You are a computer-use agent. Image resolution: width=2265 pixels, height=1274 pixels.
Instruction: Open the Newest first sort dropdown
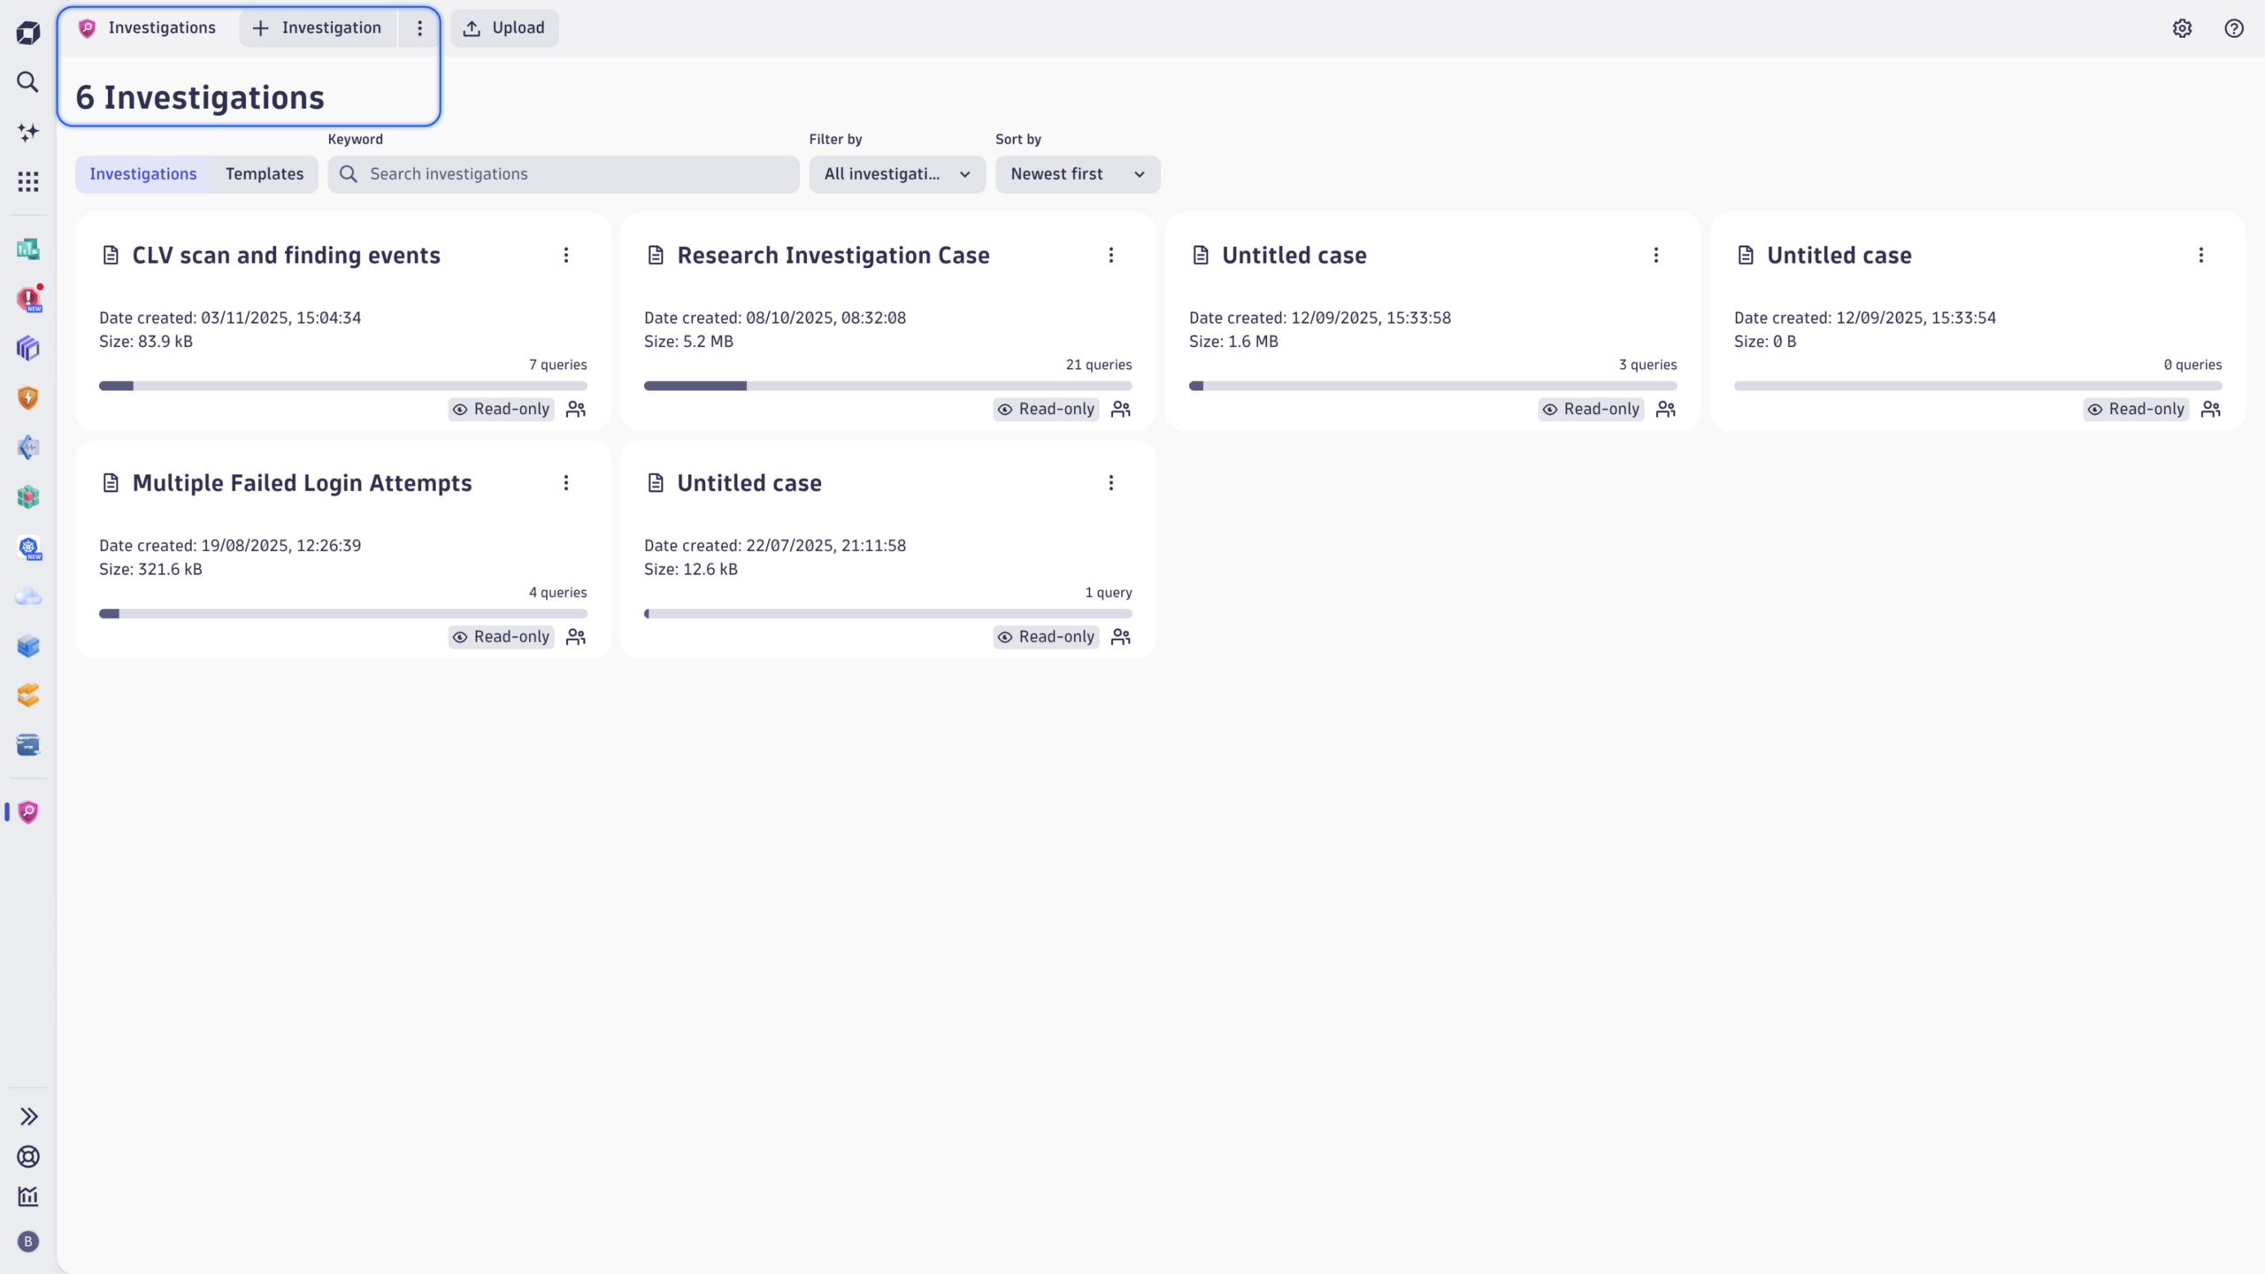click(x=1077, y=174)
